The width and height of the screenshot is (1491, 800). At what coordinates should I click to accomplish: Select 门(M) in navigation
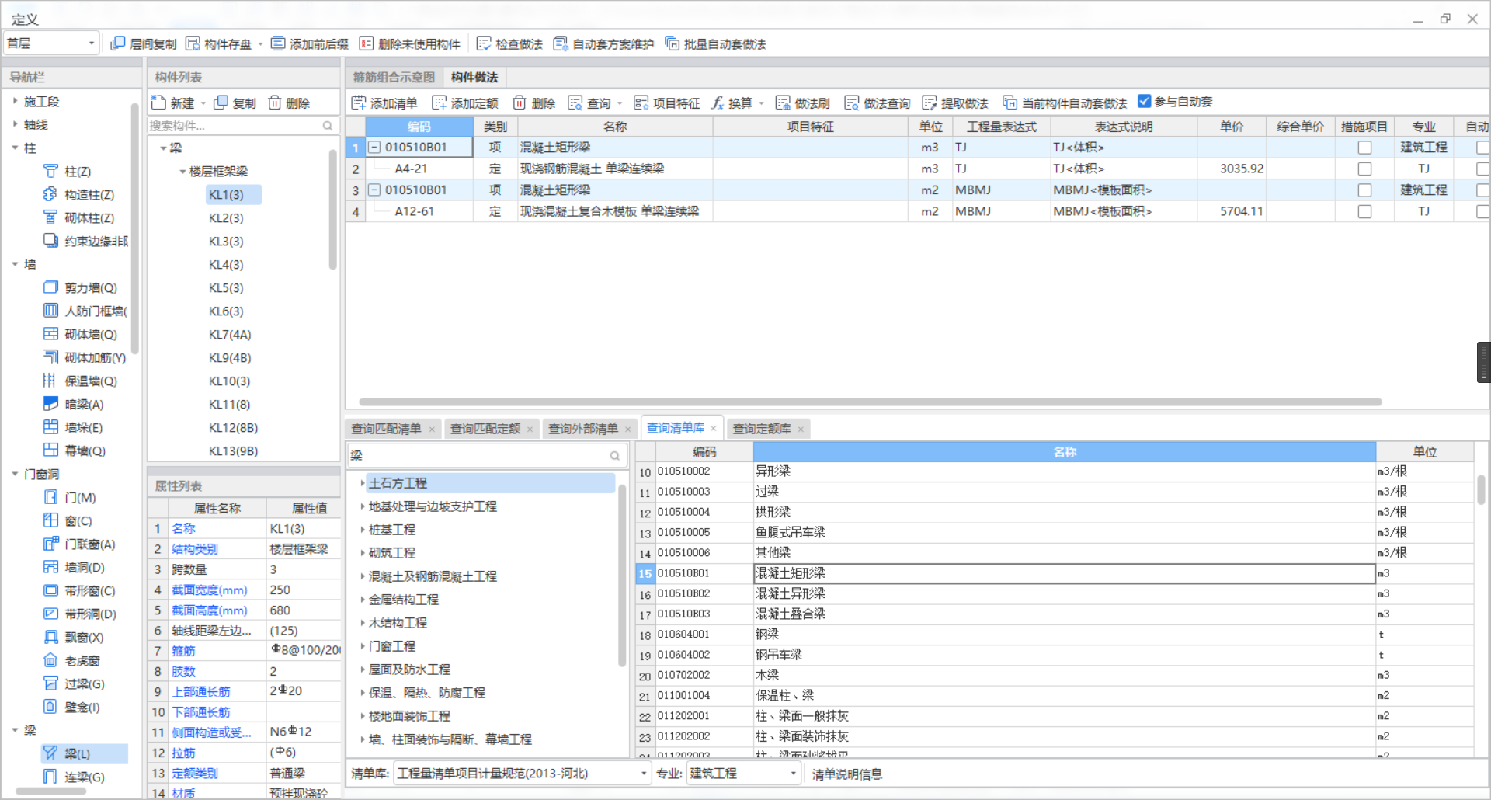70,497
